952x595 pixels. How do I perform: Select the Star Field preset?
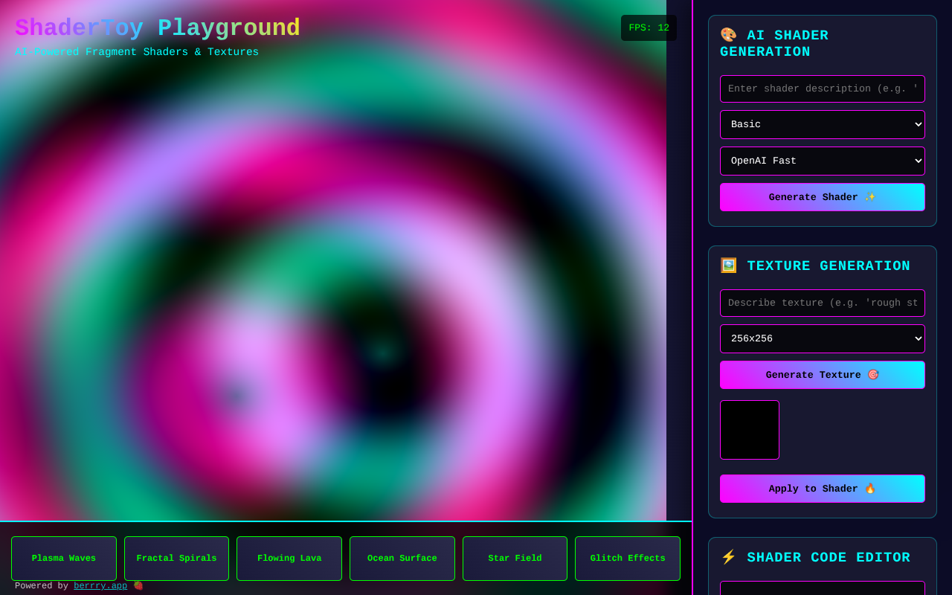[515, 558]
